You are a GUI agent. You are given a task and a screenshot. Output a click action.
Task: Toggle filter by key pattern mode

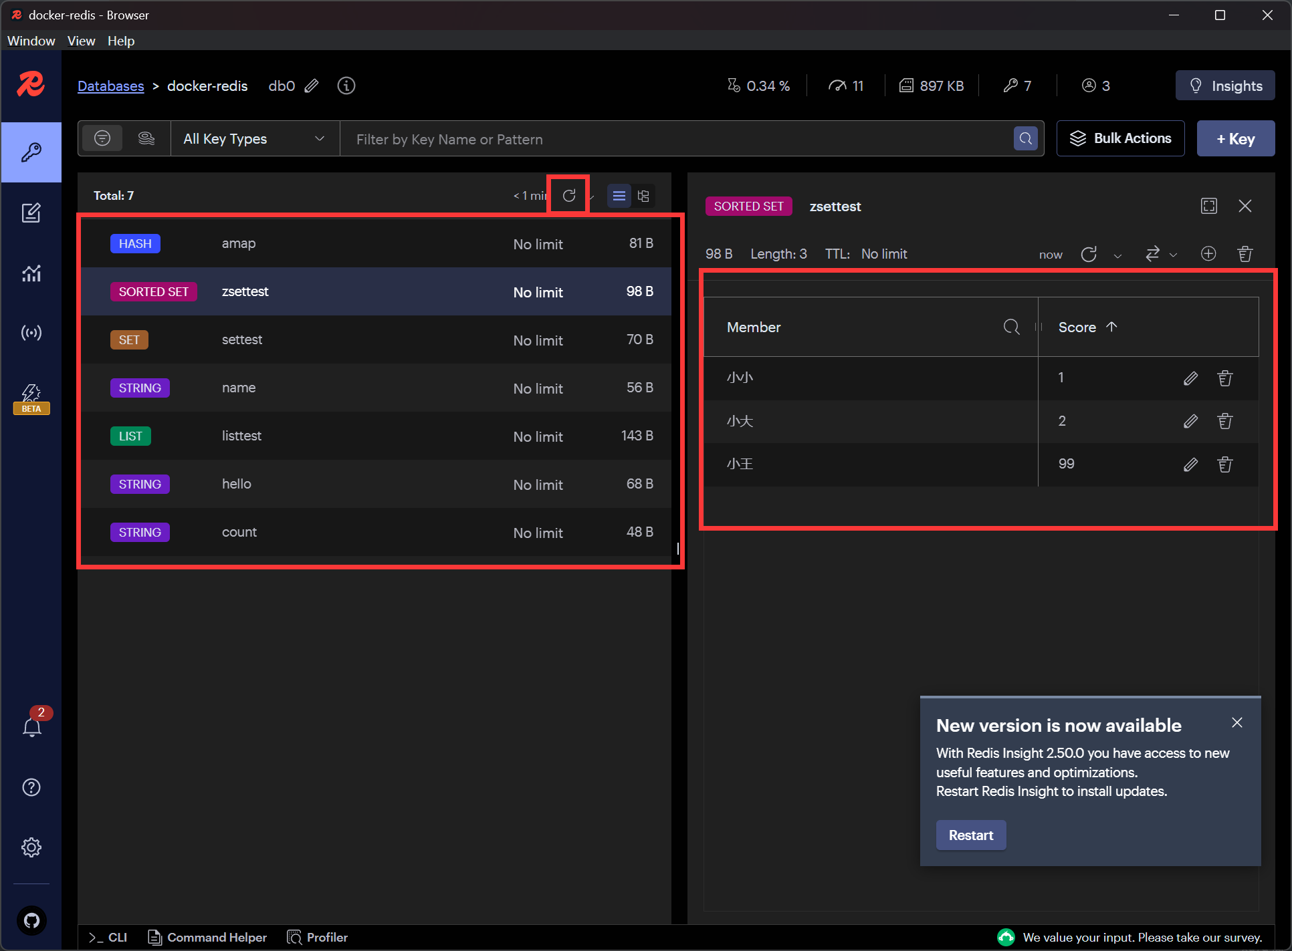coord(102,138)
